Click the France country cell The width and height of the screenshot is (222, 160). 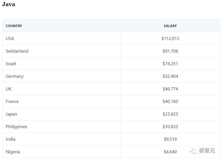tap(12, 102)
